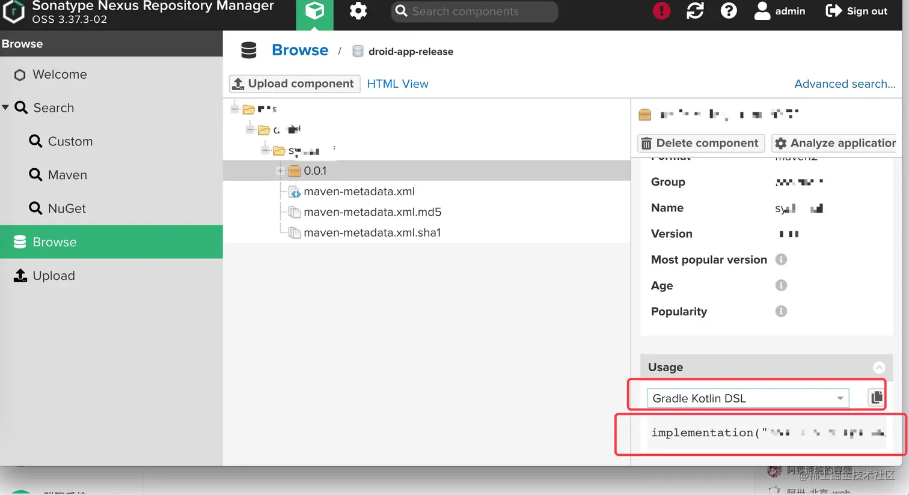Screen dimensions: 909x495
Task: Click the maven-metadata.xml file icon
Action: (294, 192)
